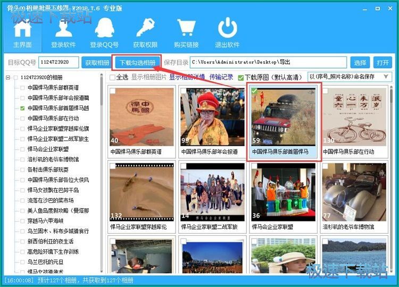Uncheck 中国悍马俱乐部首届悍马越 tree checkbox

pos(22,108)
